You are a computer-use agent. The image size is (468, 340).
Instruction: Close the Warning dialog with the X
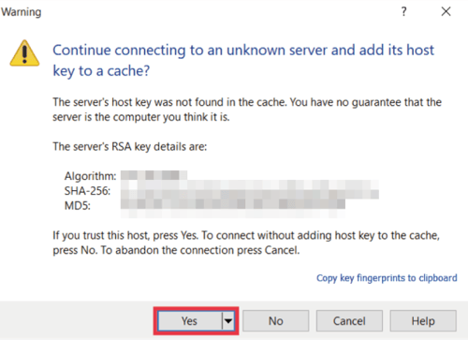point(446,11)
